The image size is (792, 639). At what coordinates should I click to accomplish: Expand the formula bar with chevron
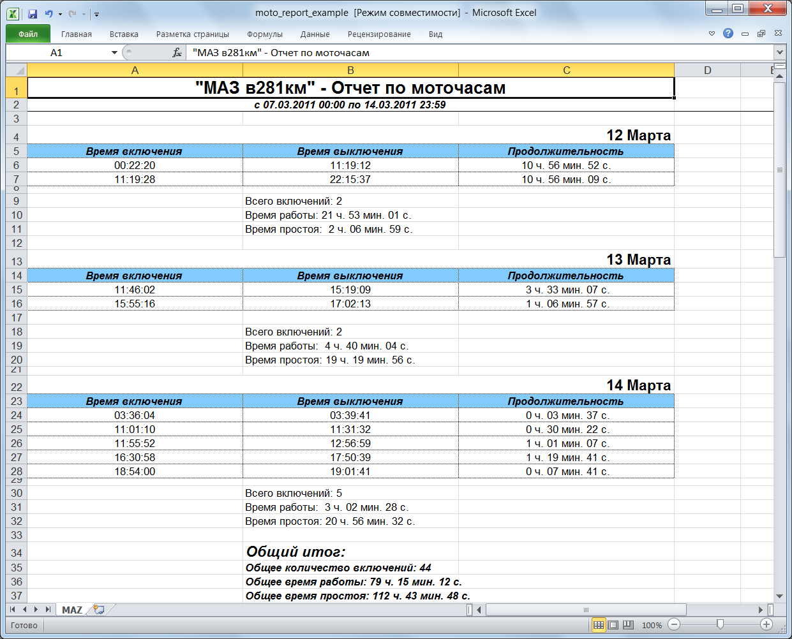(x=780, y=52)
